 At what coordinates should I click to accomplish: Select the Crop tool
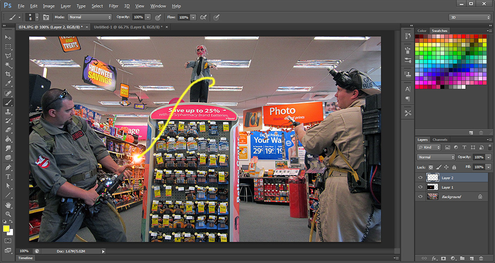[x=8, y=74]
